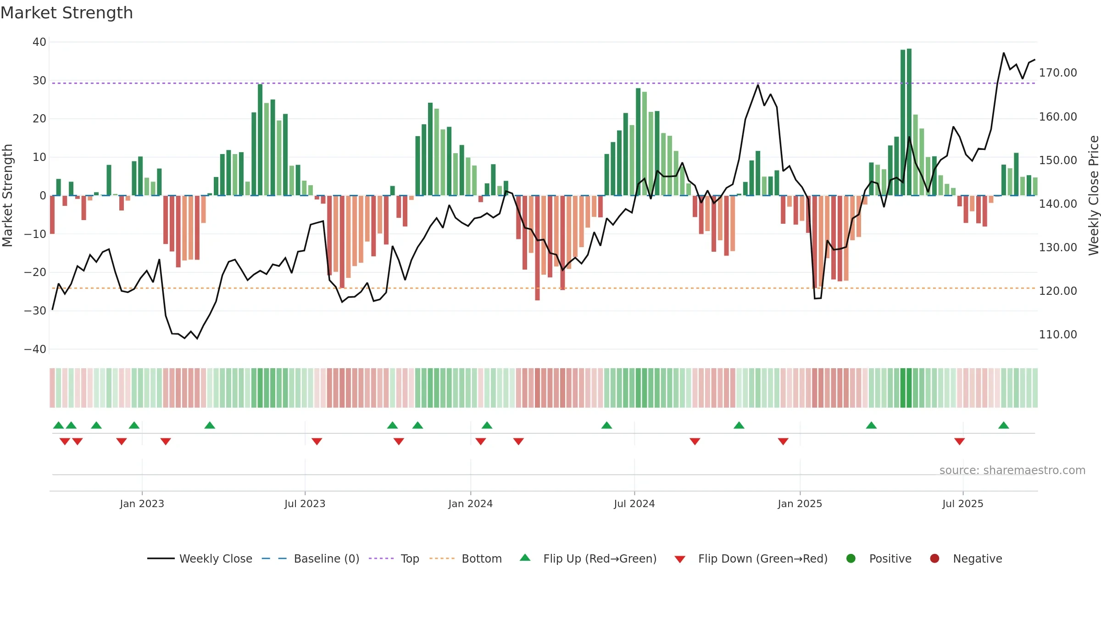Image resolution: width=1101 pixels, height=619 pixels.
Task: Click the tallest green strength bar near 38
Action: point(909,122)
